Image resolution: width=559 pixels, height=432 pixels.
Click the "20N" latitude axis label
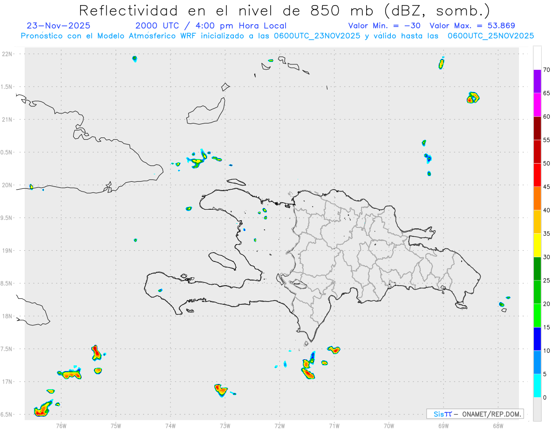tap(8, 185)
